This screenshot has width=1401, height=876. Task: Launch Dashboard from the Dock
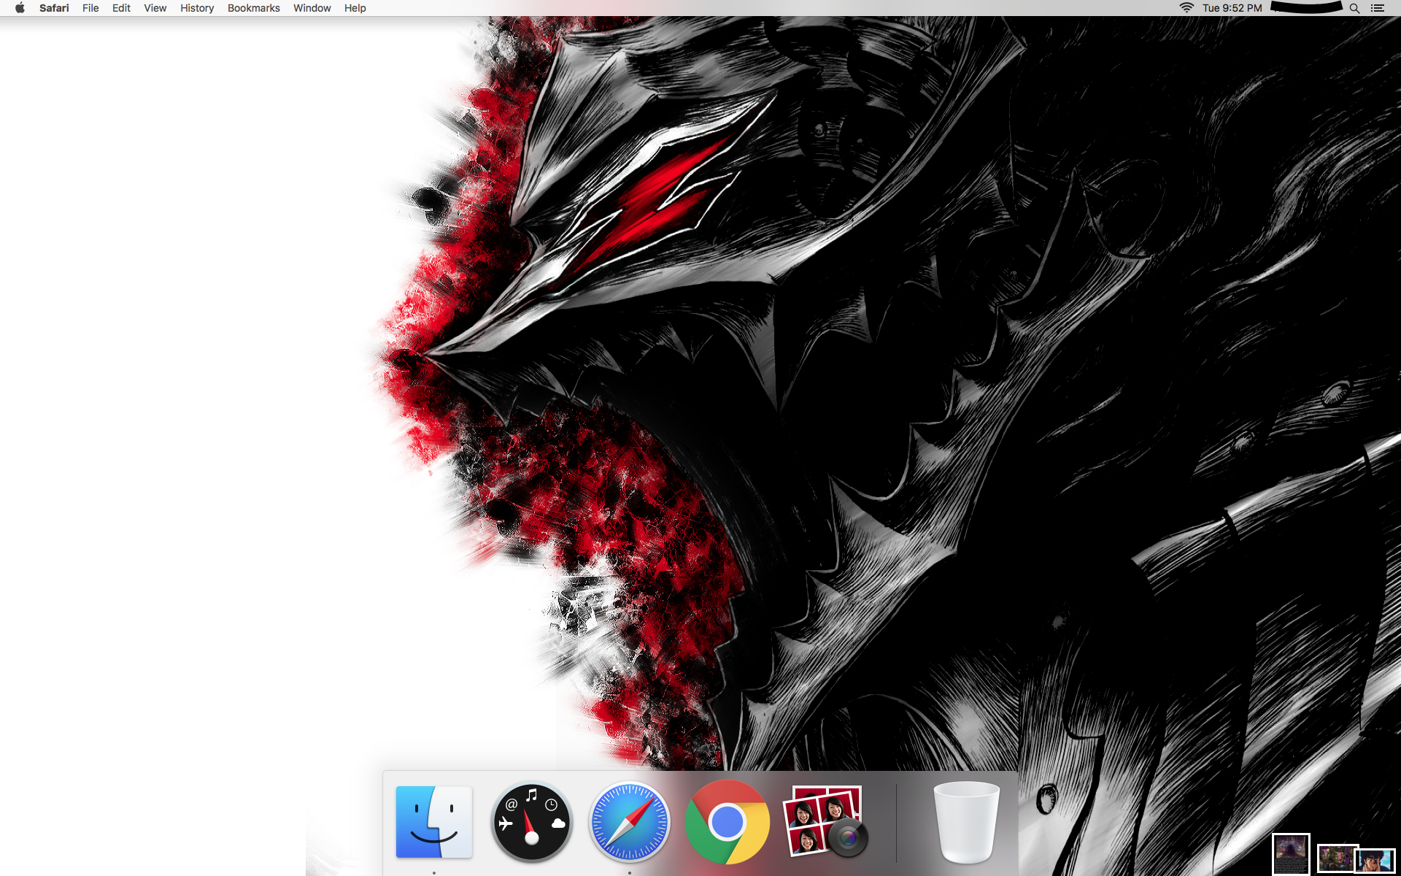coord(531,822)
